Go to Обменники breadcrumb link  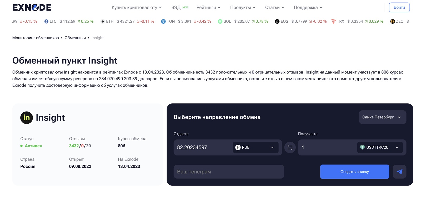coord(75,38)
